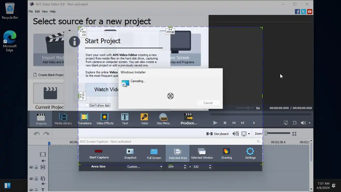Toggle the preview volume speaker icon

coord(303,123)
